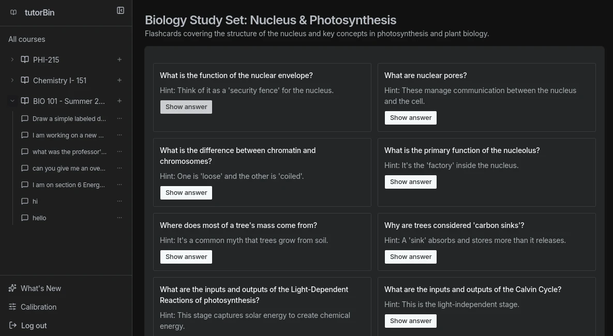Screen dimensions: 613x336
Task: Open the 'I am on section 6 Energ...' chat
Action: click(x=68, y=185)
